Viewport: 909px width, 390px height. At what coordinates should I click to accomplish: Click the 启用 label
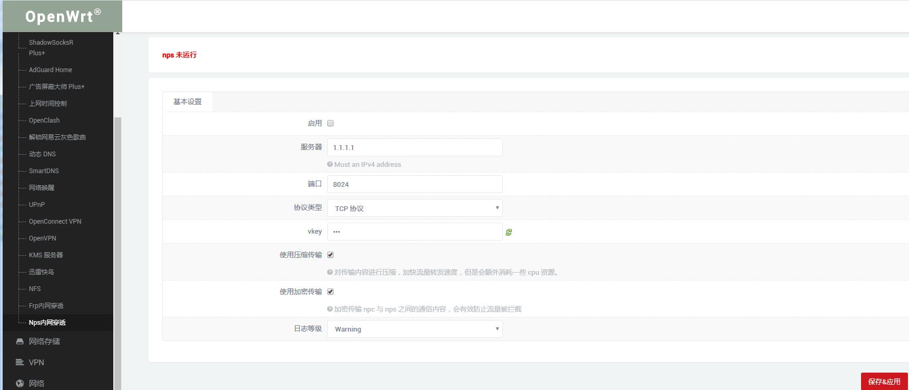tap(315, 123)
